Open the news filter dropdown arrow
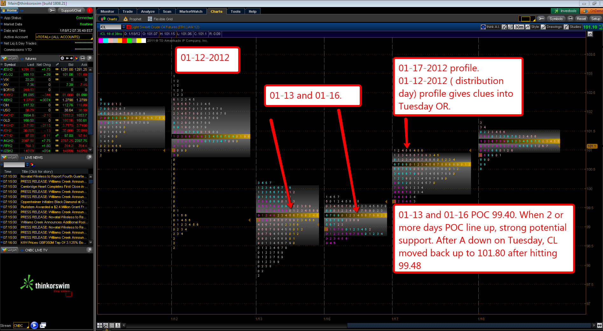 pyautogui.click(x=27, y=165)
